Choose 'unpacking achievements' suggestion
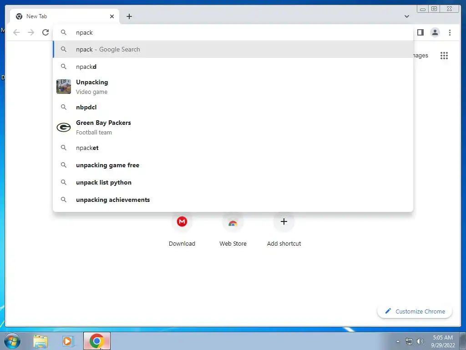The width and height of the screenshot is (466, 350). pos(233,200)
